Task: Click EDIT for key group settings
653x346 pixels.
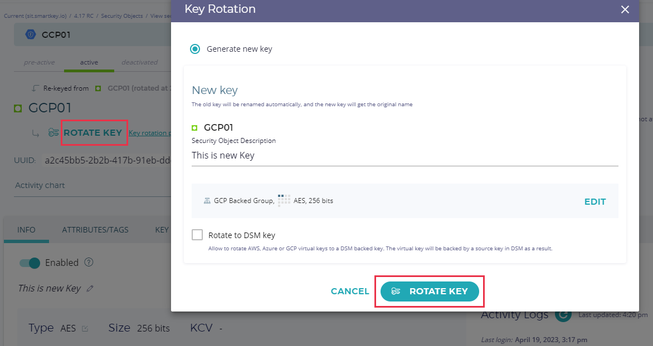Action: 594,202
